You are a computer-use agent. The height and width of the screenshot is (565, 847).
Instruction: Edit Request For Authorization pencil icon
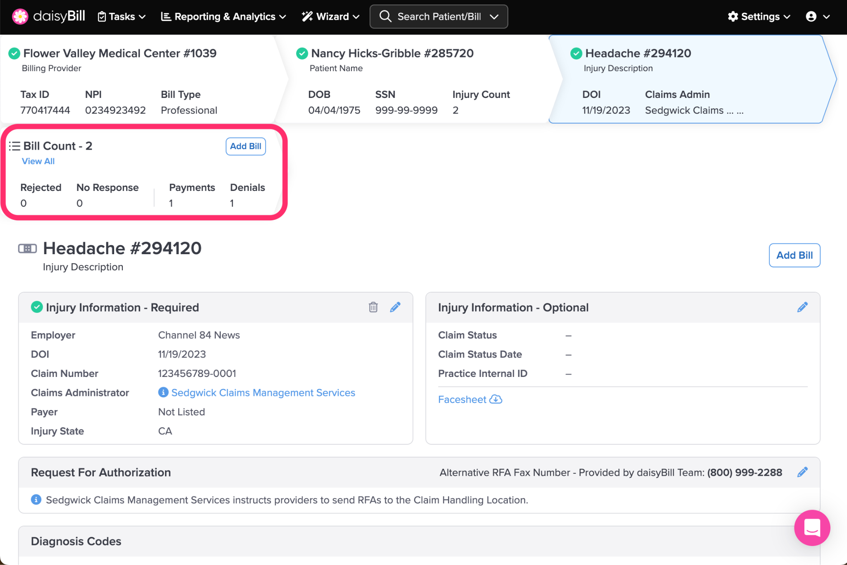coord(802,472)
